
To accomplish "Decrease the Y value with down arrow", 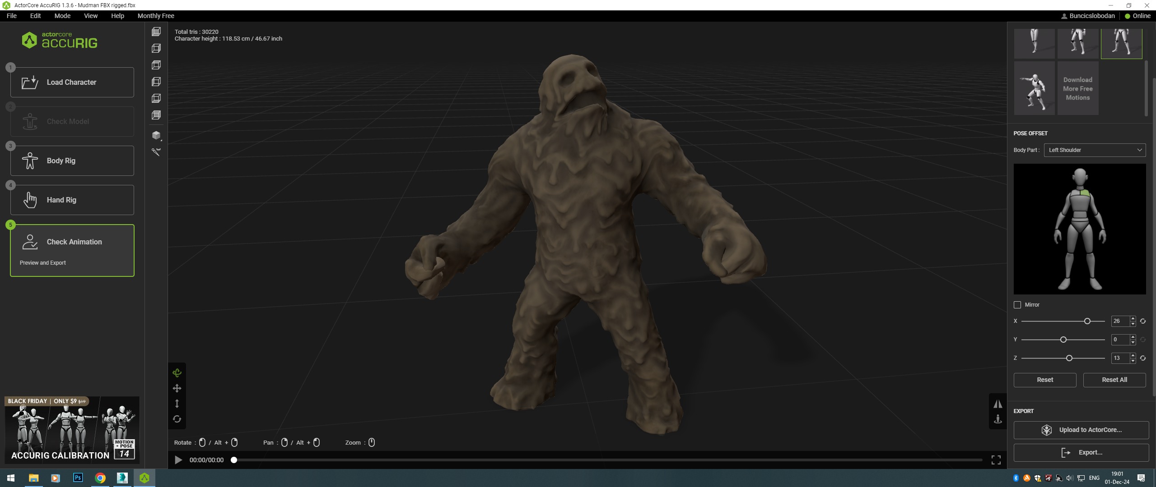I will pyautogui.click(x=1133, y=342).
